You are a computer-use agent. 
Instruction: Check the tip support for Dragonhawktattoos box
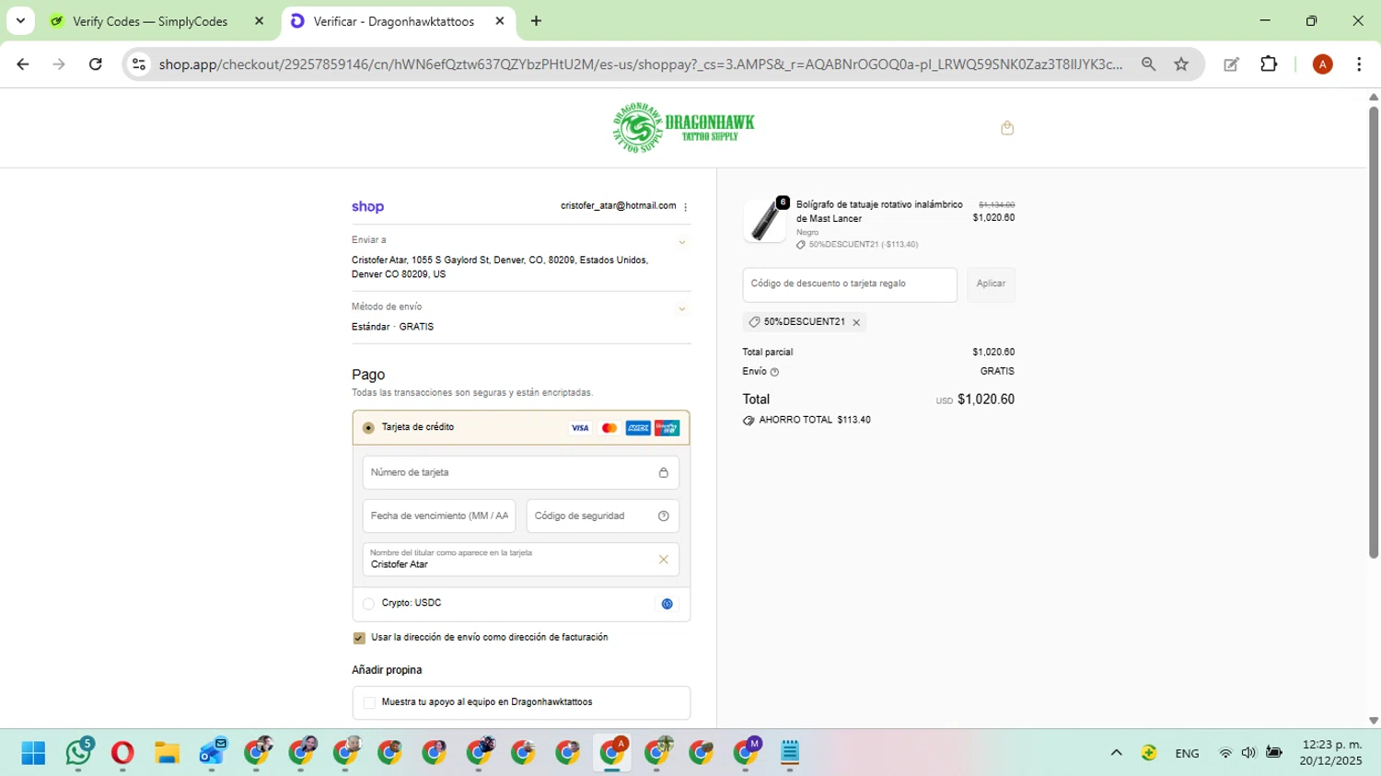click(369, 702)
